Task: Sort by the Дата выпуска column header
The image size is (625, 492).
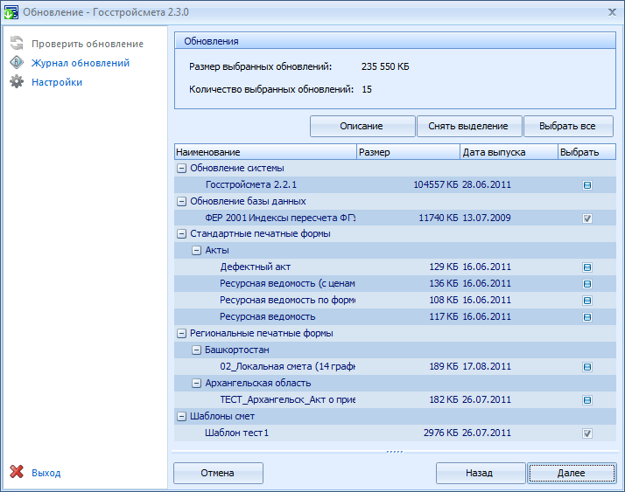Action: (x=509, y=152)
